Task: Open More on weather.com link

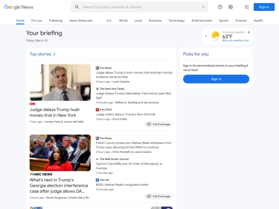Action: [235, 41]
